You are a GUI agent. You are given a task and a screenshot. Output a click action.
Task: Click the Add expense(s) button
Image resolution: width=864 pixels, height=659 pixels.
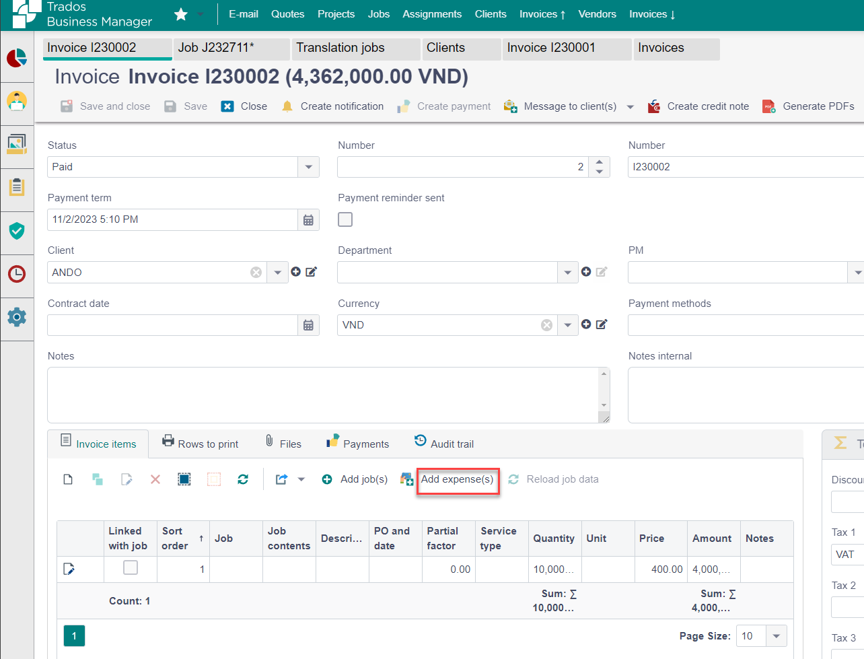pyautogui.click(x=457, y=479)
